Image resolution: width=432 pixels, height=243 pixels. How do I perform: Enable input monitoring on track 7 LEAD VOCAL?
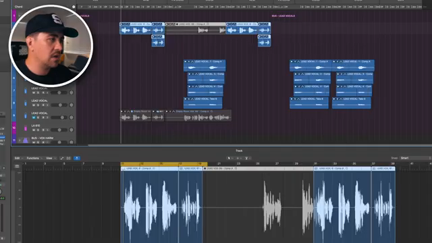coord(47,92)
